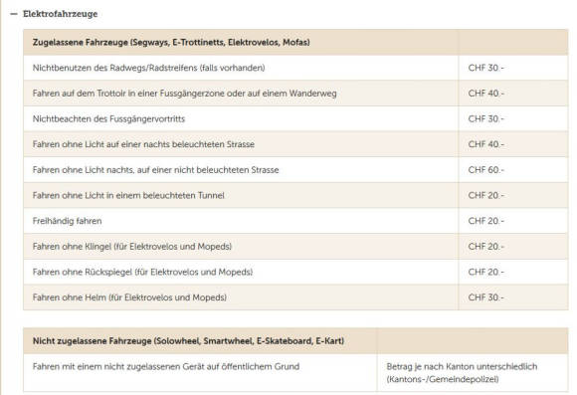This screenshot has width=577, height=395.
Task: Click the nicht beleuchteten Strasse row
Action: [x=295, y=170]
